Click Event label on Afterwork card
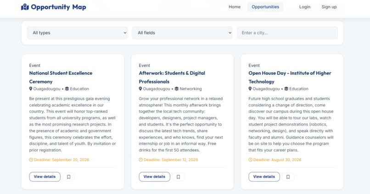The image size is (370, 194). click(x=145, y=66)
